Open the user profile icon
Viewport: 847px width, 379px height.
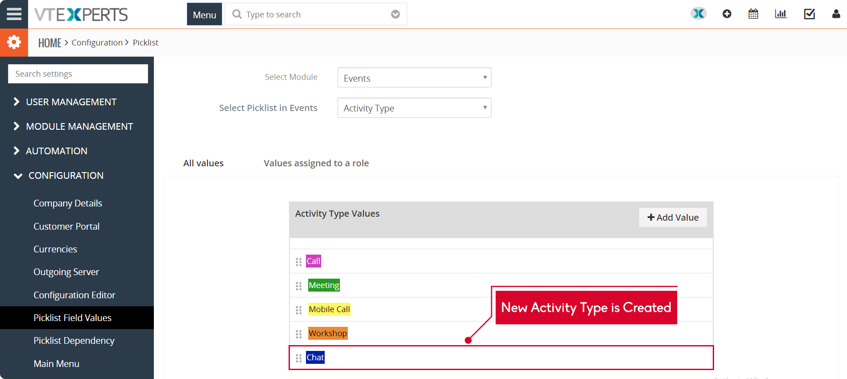836,14
